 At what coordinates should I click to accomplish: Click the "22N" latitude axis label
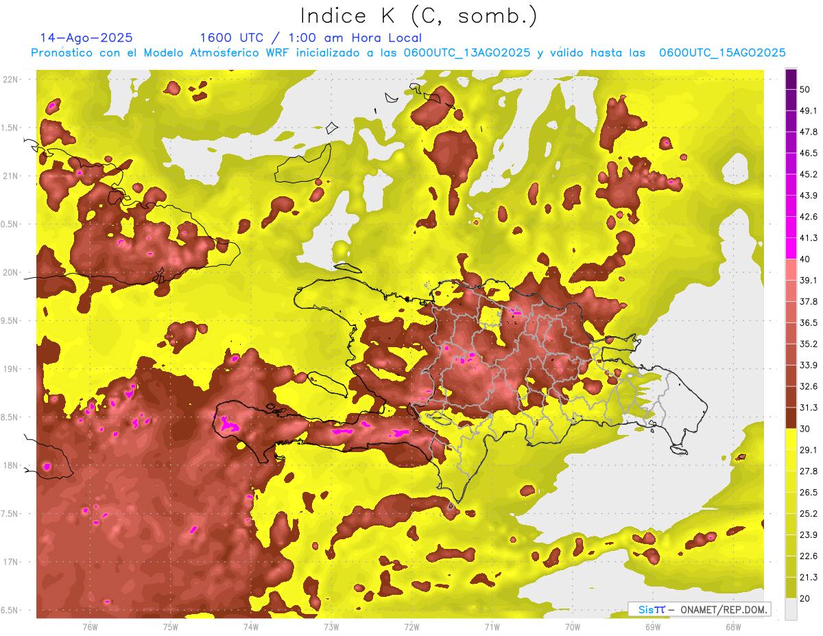[10, 80]
